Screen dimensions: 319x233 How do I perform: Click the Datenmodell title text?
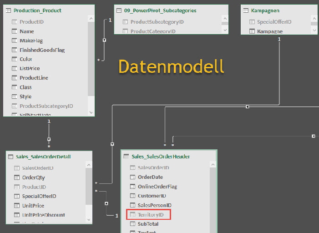click(x=171, y=66)
